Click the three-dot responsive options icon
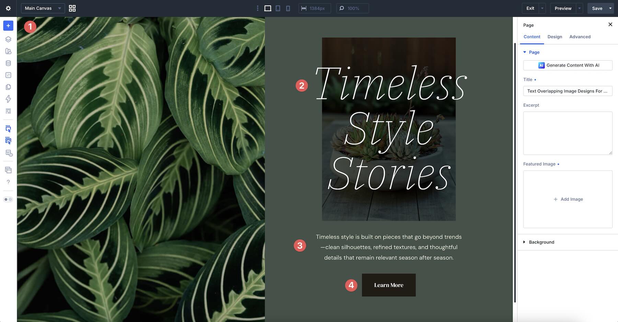 coord(257,8)
